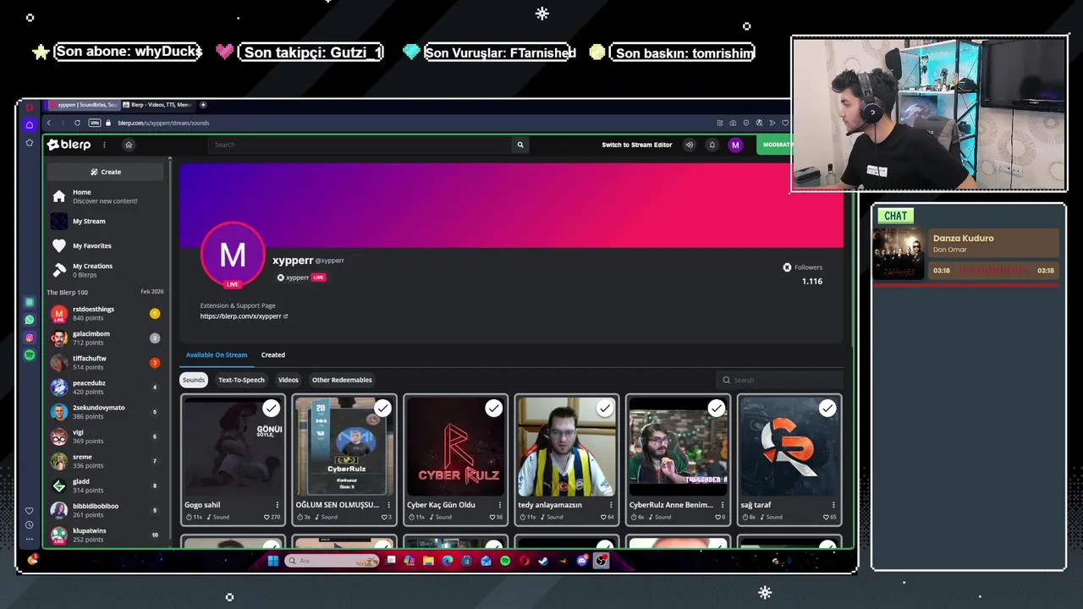Open My Creations in the sidebar
The width and height of the screenshot is (1083, 609).
tap(106, 270)
